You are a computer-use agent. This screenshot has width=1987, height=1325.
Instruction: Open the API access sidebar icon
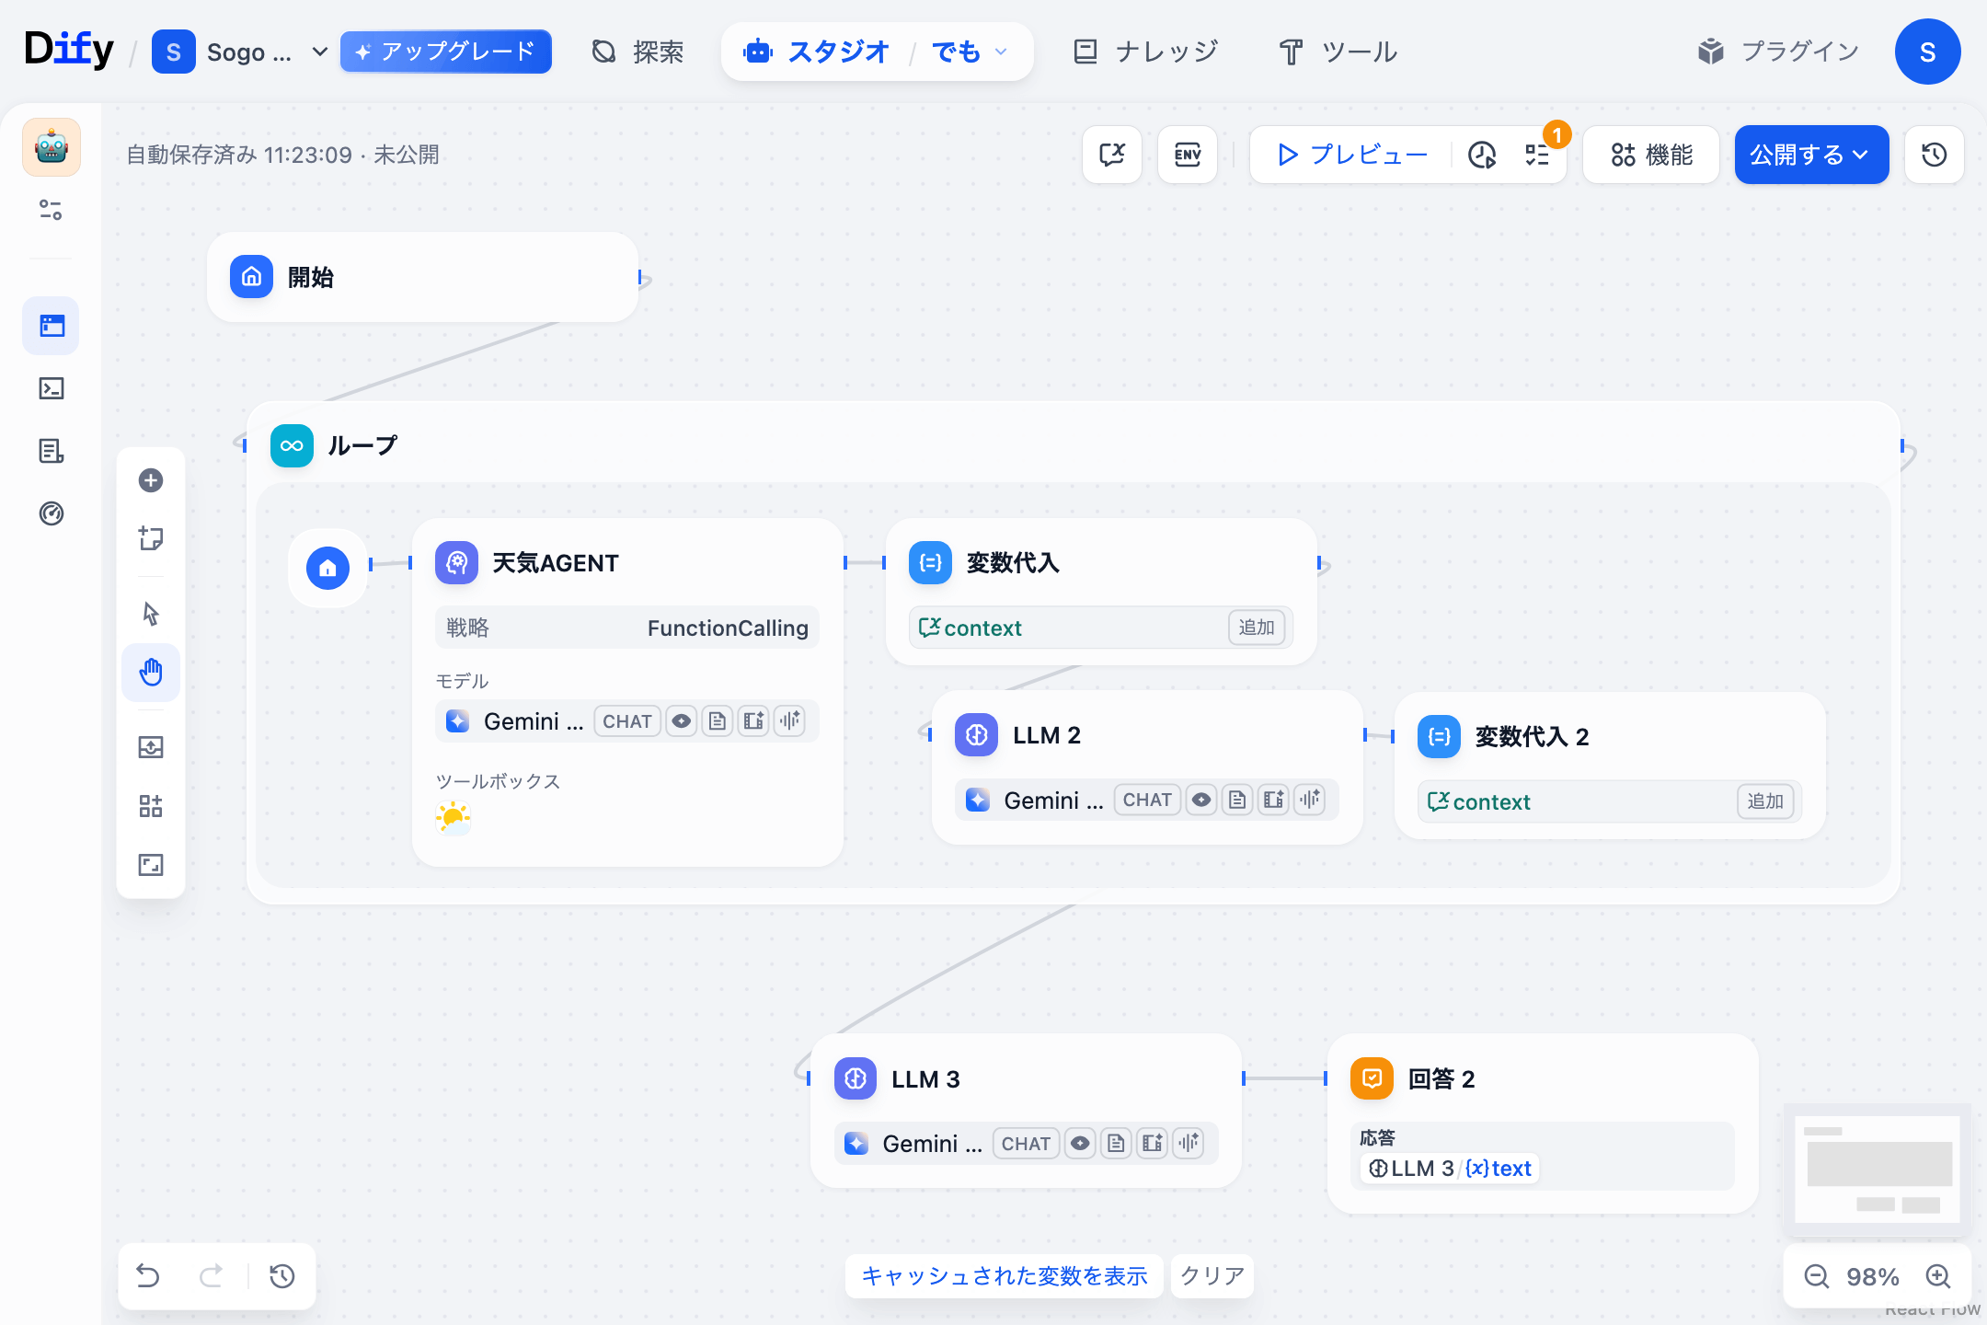51,388
